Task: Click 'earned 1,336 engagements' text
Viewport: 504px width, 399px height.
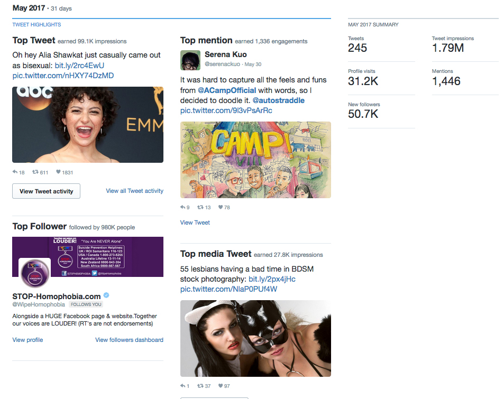Action: click(271, 41)
